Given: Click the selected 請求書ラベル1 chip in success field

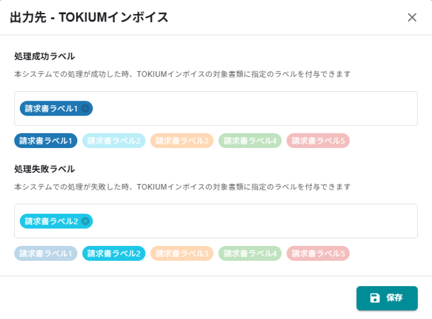Looking at the screenshot, I should 50,108.
